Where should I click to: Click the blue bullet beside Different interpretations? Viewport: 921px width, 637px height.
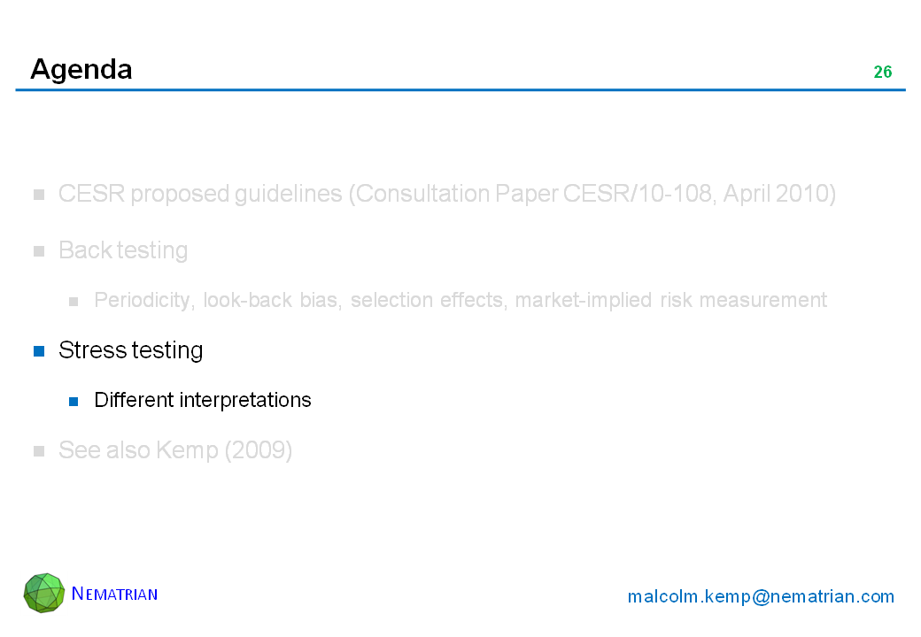(x=75, y=401)
